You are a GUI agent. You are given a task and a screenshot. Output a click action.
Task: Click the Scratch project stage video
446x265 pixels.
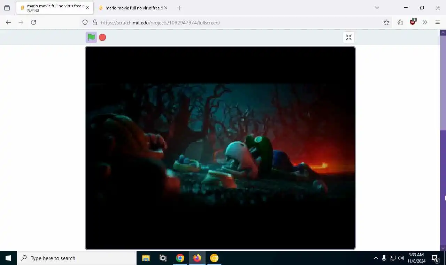pyautogui.click(x=220, y=148)
